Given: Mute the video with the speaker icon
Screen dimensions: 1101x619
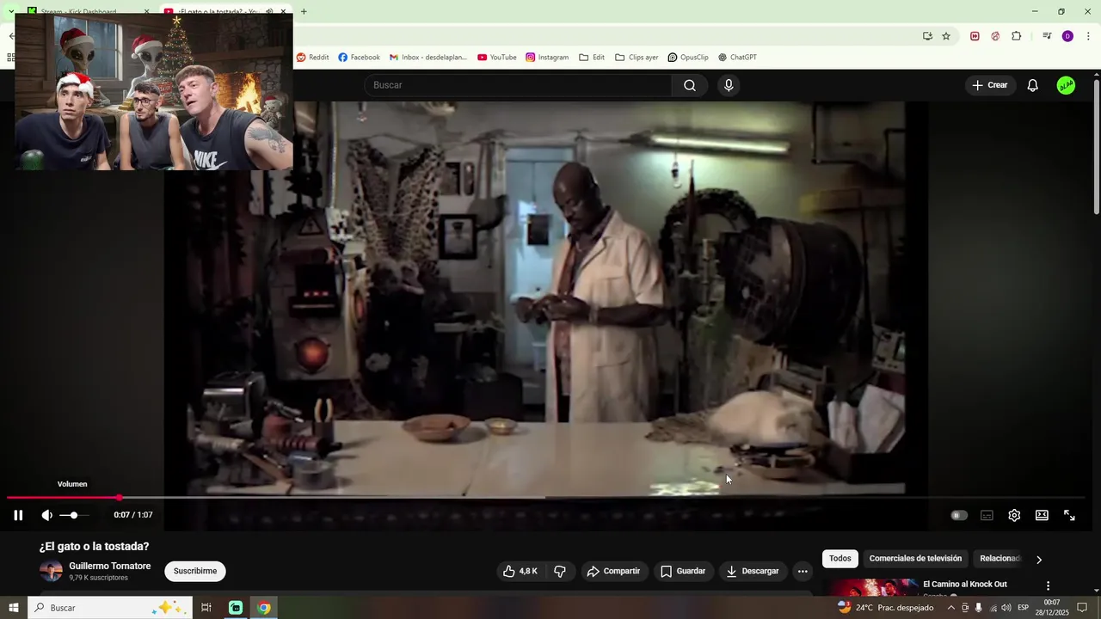Looking at the screenshot, I should point(46,515).
